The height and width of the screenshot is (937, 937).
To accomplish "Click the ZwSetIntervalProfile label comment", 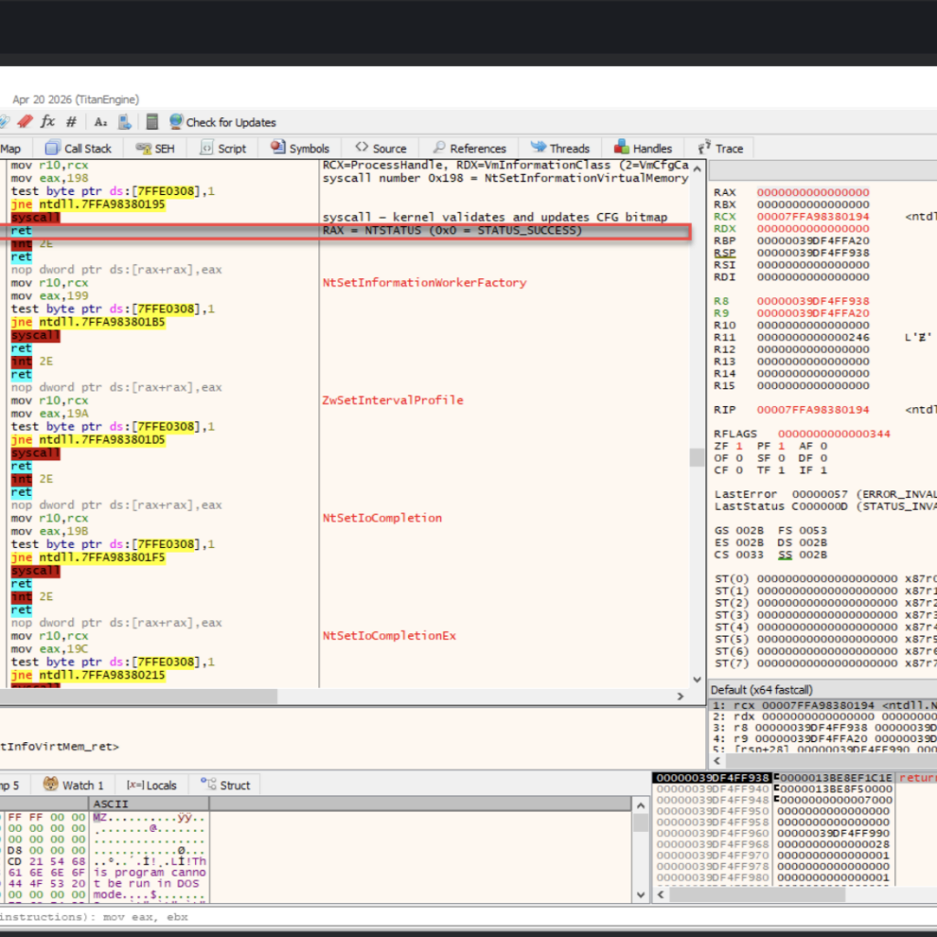I will pyautogui.click(x=393, y=401).
